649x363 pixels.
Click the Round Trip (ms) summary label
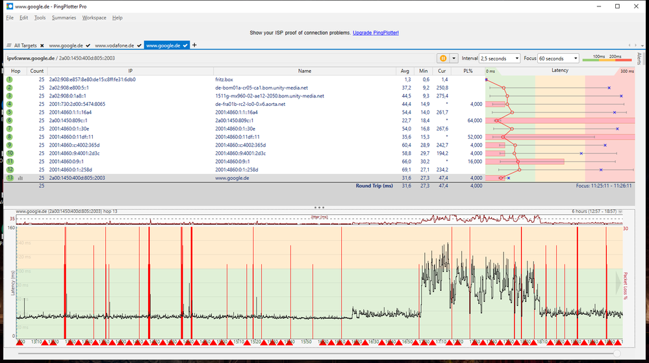tap(374, 186)
